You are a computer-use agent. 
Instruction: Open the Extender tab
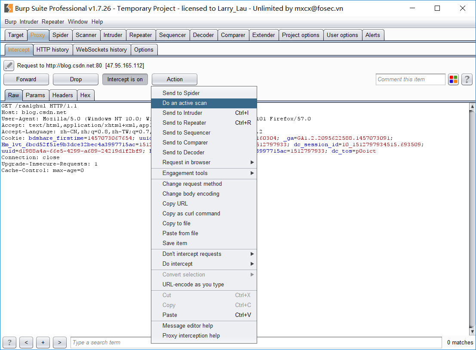click(x=264, y=35)
